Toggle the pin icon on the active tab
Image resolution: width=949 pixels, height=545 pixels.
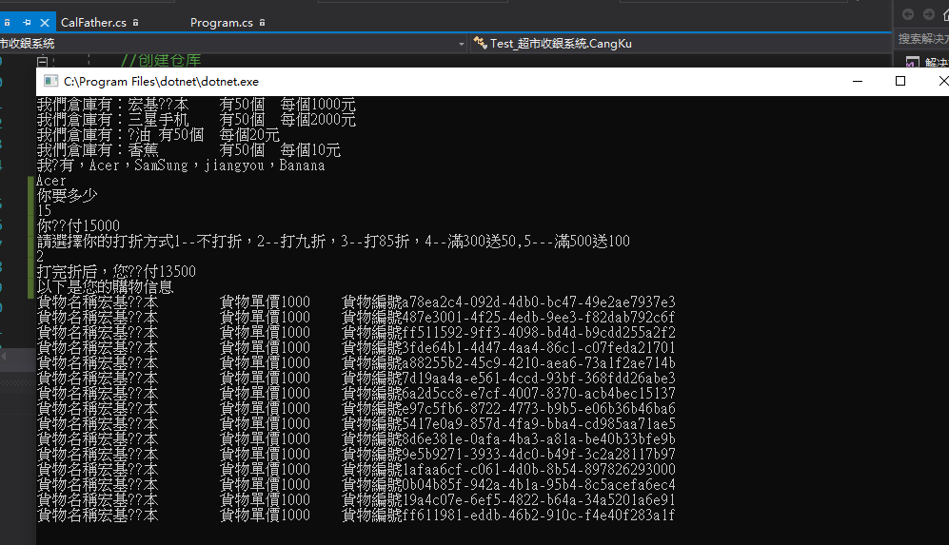(x=27, y=23)
